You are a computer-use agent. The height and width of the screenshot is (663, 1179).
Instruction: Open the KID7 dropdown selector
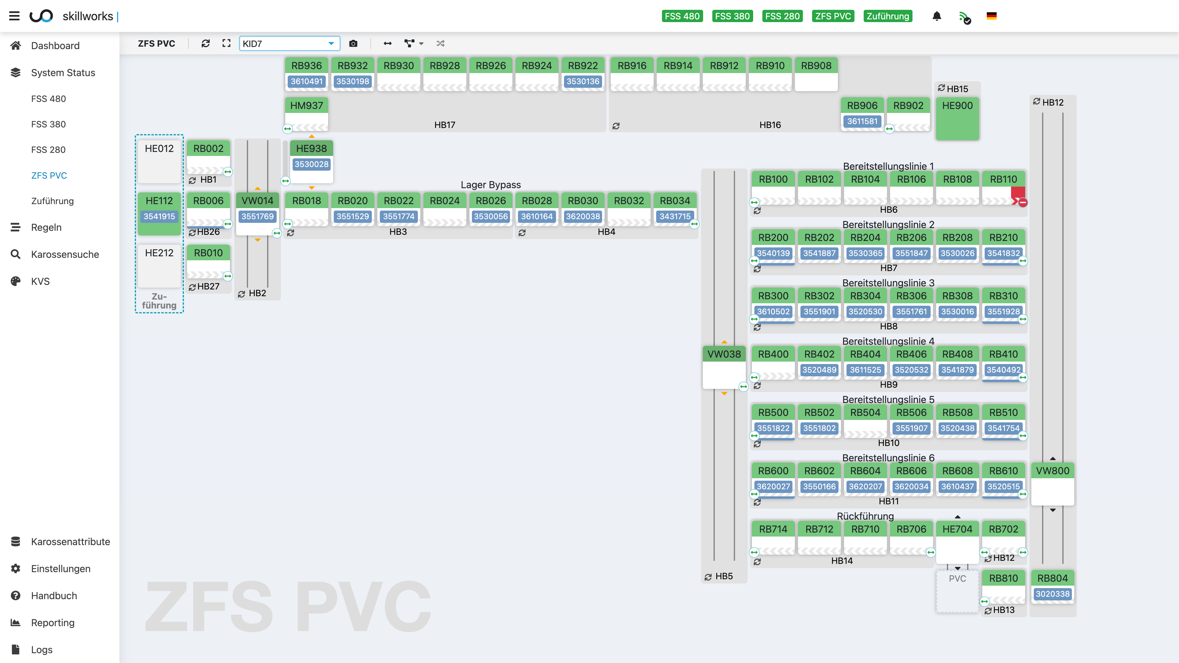point(289,44)
